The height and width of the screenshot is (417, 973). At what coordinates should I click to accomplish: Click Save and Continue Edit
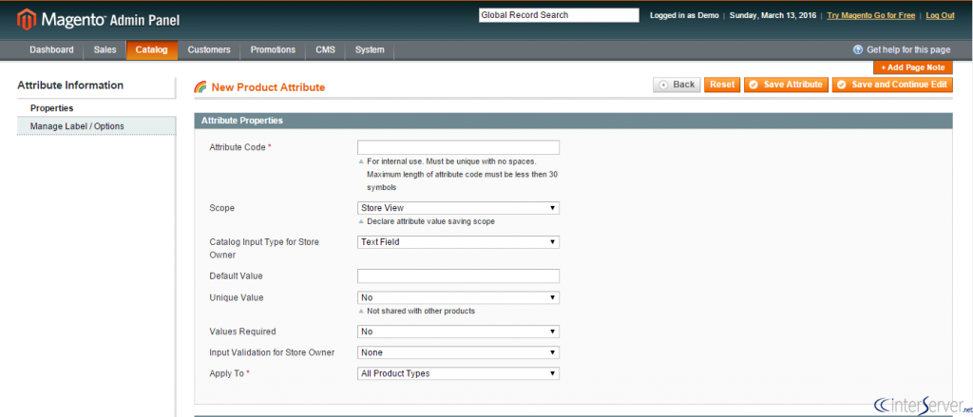tap(892, 85)
